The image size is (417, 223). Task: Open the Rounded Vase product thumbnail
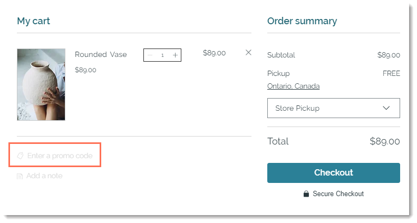41,84
